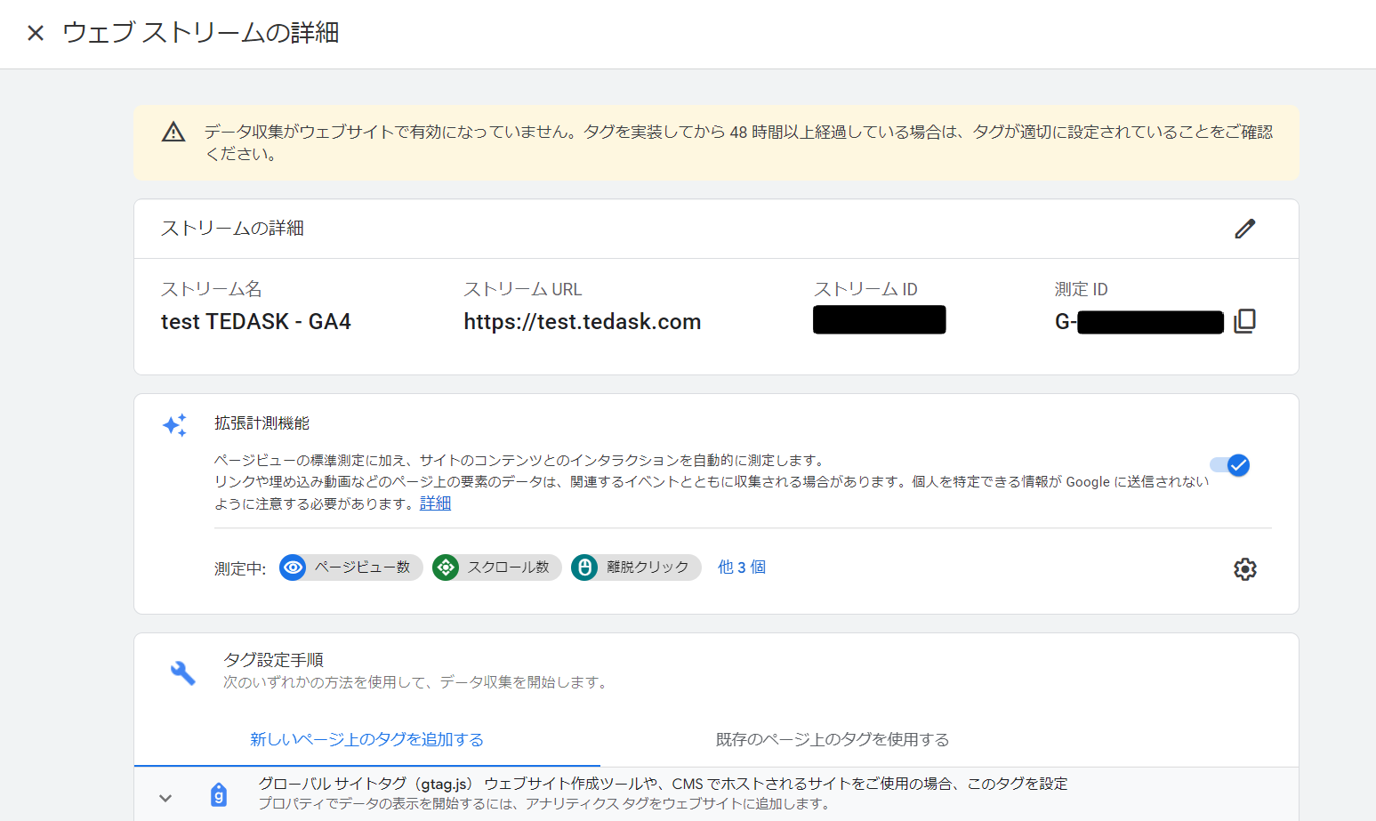
Task: Click the mouse icon on 離脱クリック chip
Action: [584, 567]
